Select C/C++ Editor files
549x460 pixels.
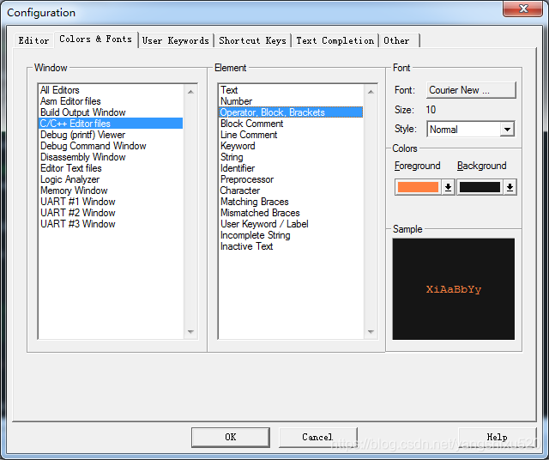coord(111,124)
